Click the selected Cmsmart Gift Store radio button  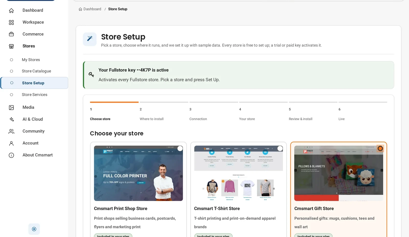click(380, 149)
